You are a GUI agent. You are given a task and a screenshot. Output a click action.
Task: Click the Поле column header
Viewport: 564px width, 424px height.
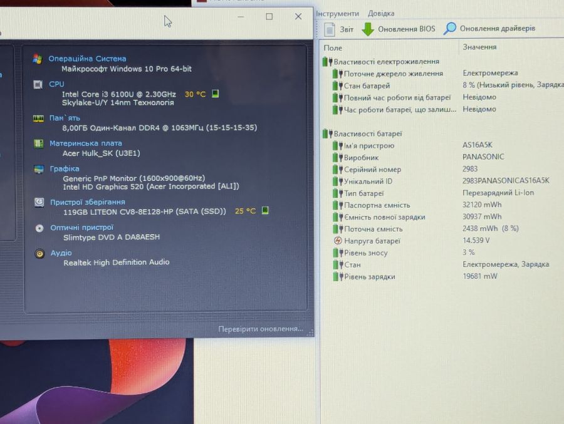[333, 48]
